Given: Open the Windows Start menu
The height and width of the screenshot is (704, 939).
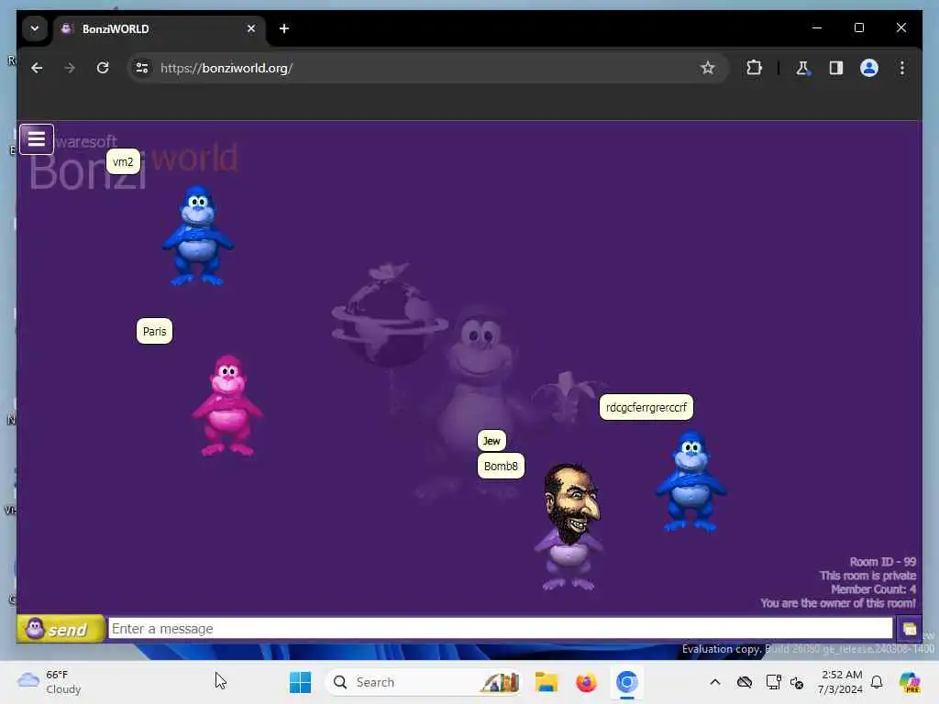Looking at the screenshot, I should tap(300, 682).
